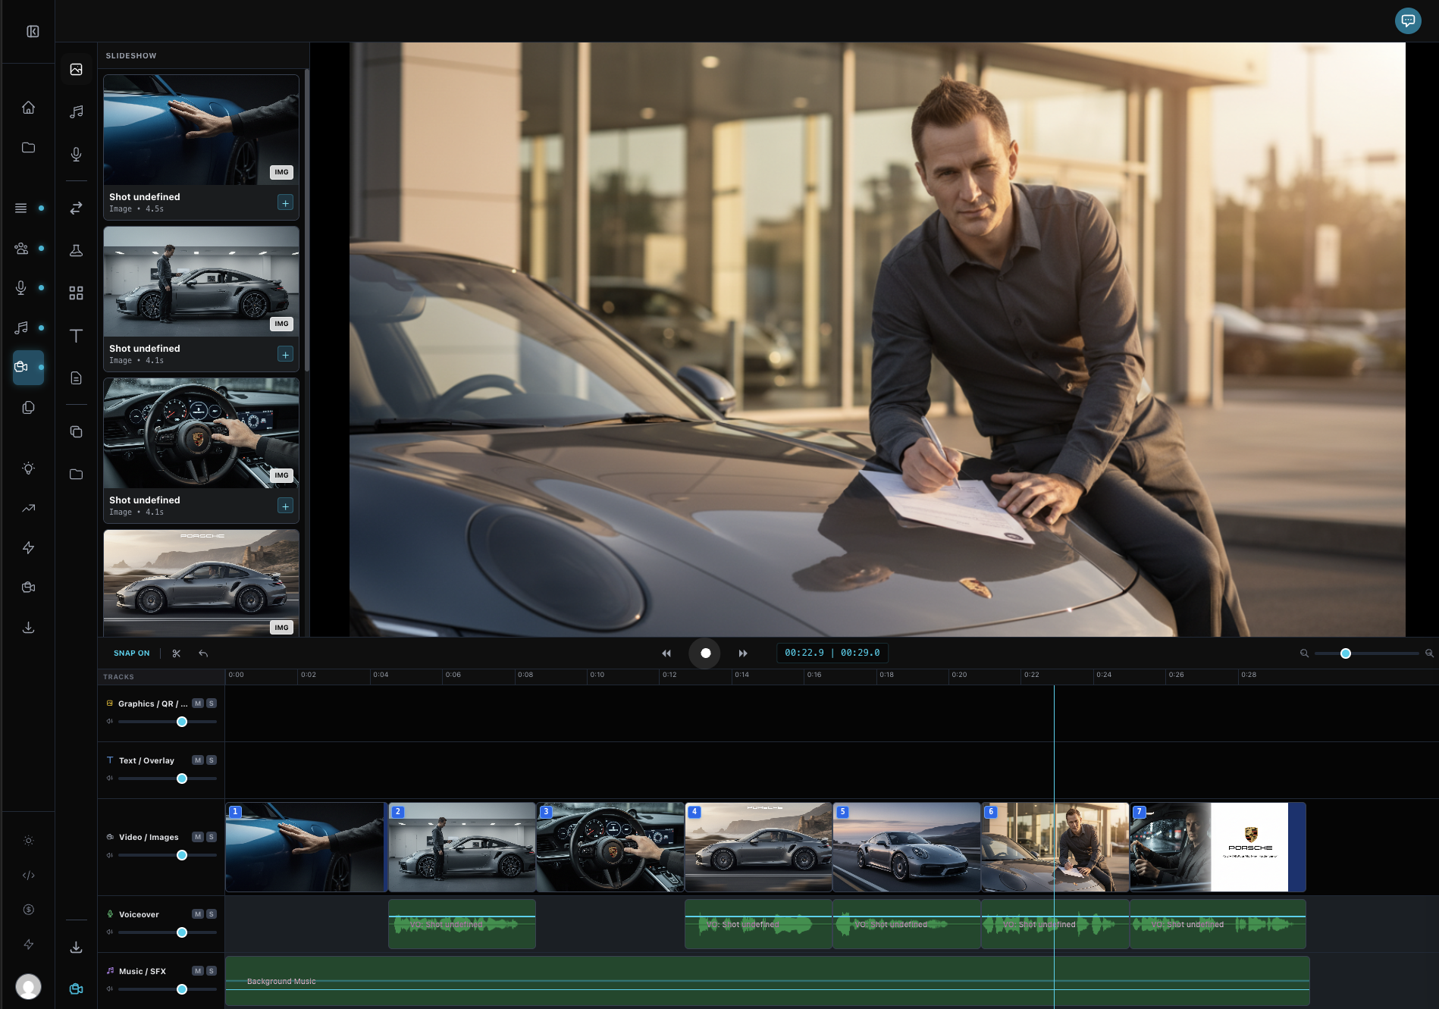Screen dimensions: 1439x1009
Task: Select video clip 4 coastal Porsche on timeline
Action: (x=758, y=847)
